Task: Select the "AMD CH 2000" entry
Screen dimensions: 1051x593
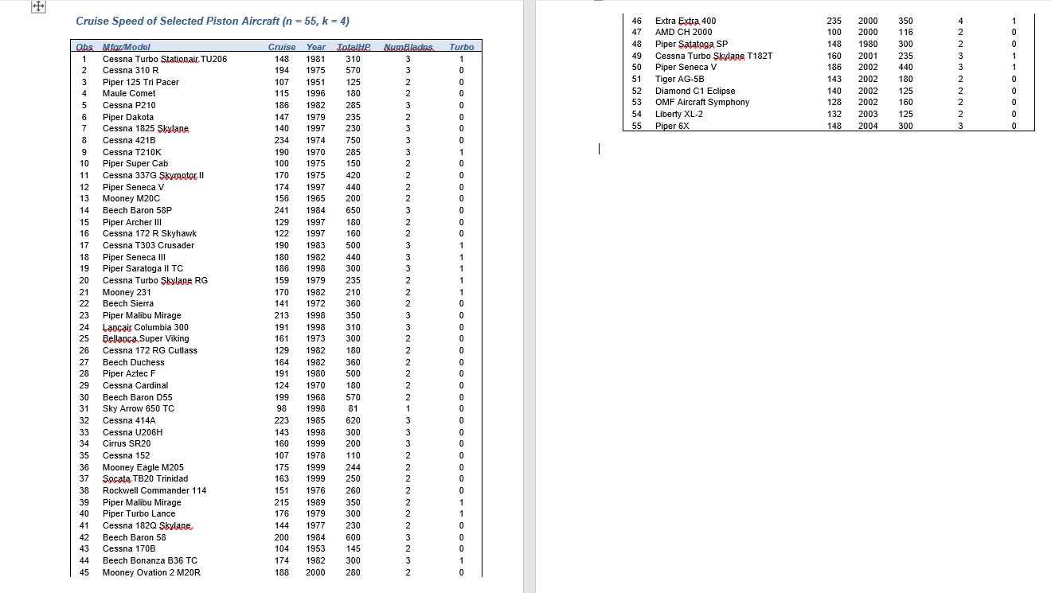Action: pos(684,32)
